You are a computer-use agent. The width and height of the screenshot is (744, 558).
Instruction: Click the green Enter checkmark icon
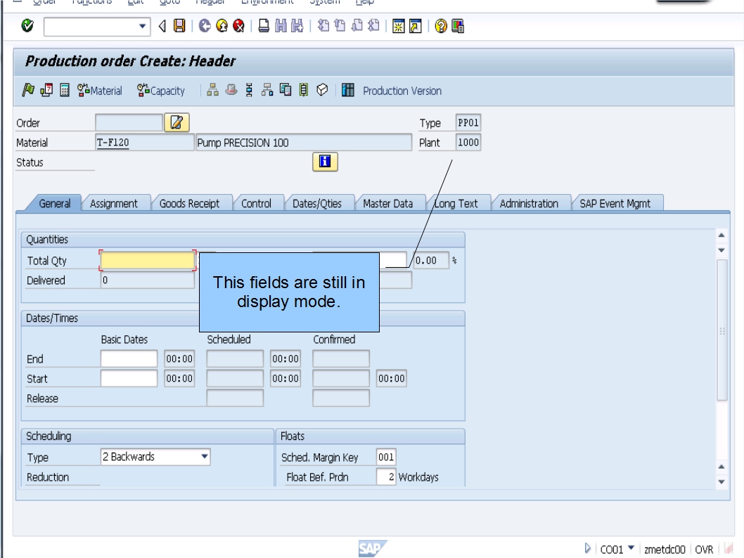coord(27,25)
